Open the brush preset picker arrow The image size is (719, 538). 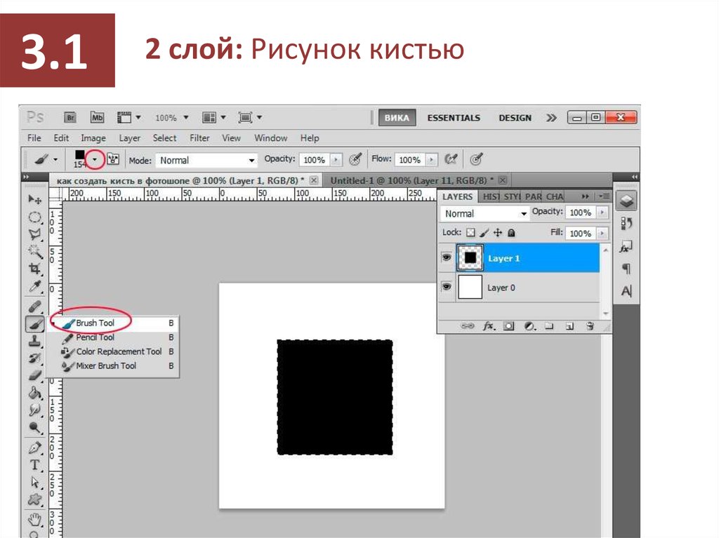(94, 160)
